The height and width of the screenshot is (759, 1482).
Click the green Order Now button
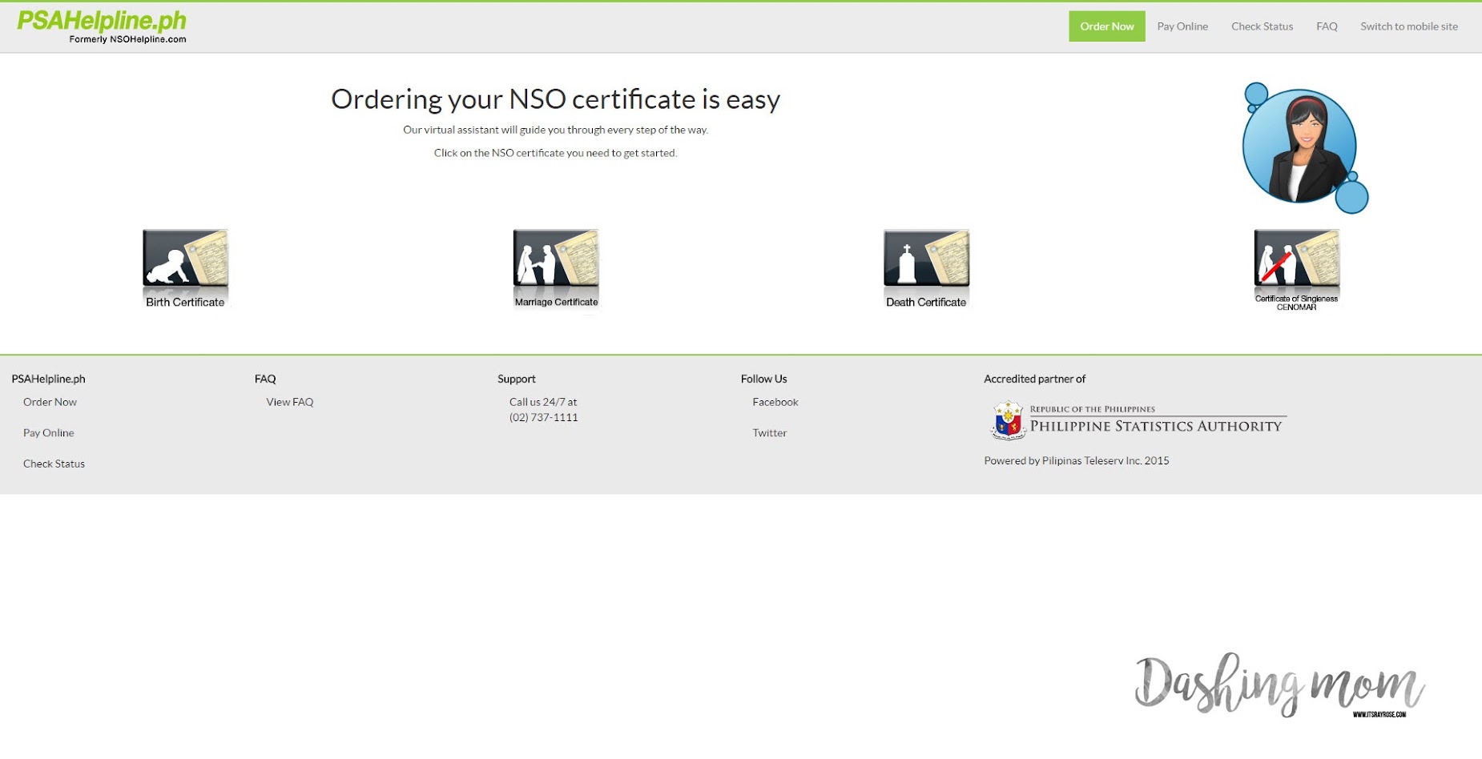[1106, 26]
